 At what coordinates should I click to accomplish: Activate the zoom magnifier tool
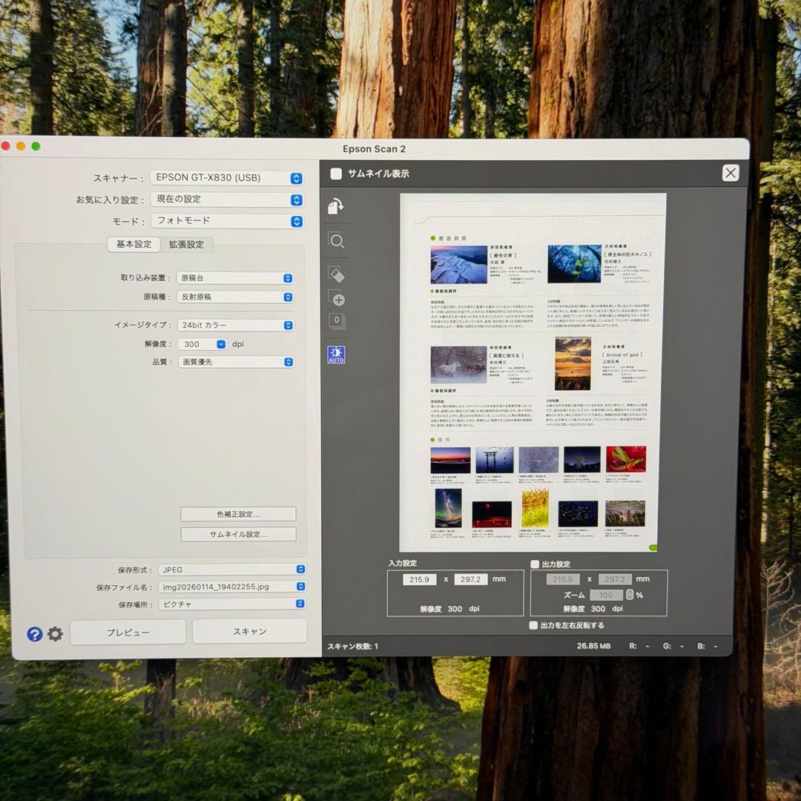[x=337, y=240]
